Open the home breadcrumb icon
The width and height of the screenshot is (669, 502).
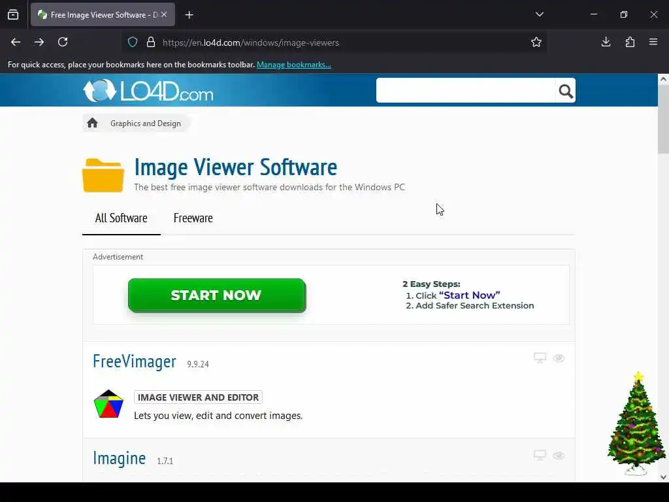[92, 124]
